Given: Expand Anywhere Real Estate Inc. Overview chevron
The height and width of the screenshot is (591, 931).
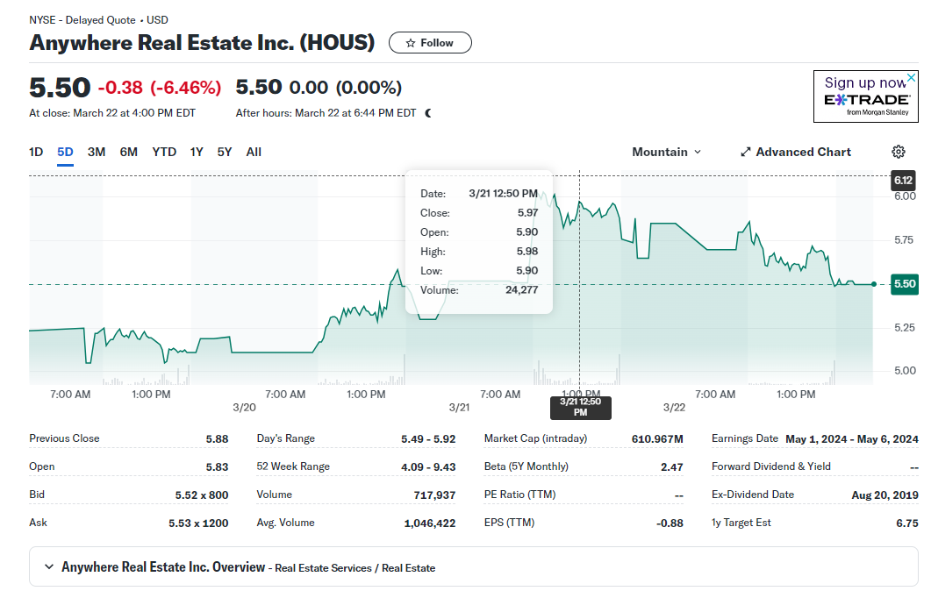Looking at the screenshot, I should (x=48, y=566).
